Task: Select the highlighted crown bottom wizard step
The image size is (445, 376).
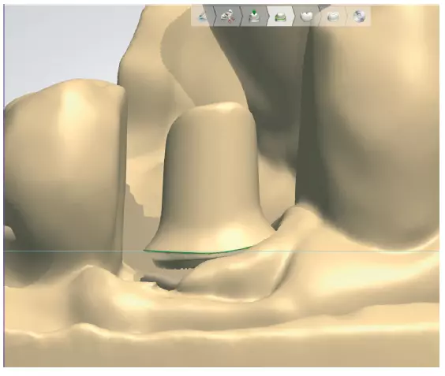Action: pos(280,17)
